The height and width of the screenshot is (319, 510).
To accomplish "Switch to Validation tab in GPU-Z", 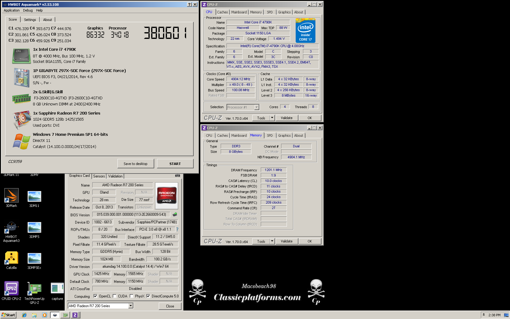I will [x=115, y=176].
